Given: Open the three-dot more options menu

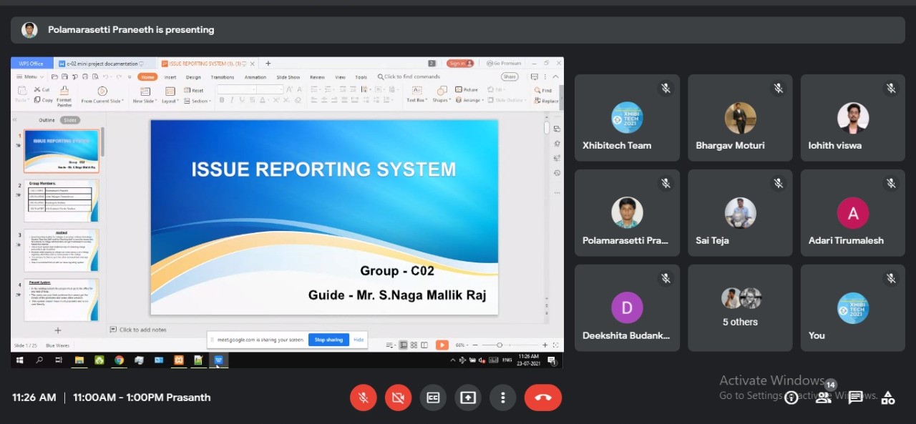Looking at the screenshot, I should [x=503, y=398].
